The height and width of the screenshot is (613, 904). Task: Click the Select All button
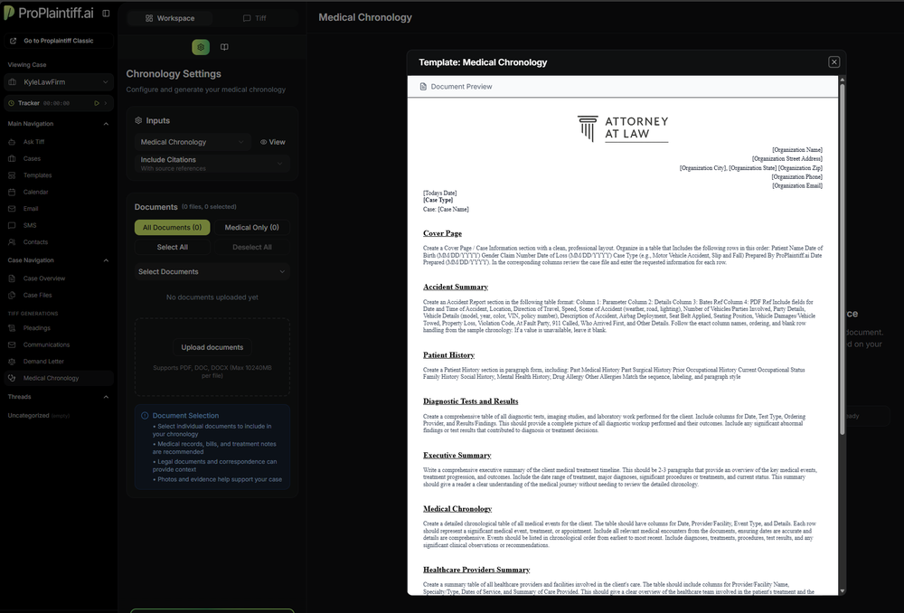(x=173, y=247)
